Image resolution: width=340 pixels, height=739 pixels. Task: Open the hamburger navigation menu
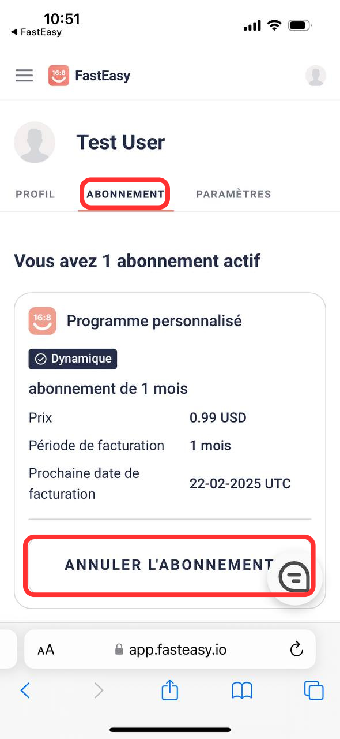[24, 76]
